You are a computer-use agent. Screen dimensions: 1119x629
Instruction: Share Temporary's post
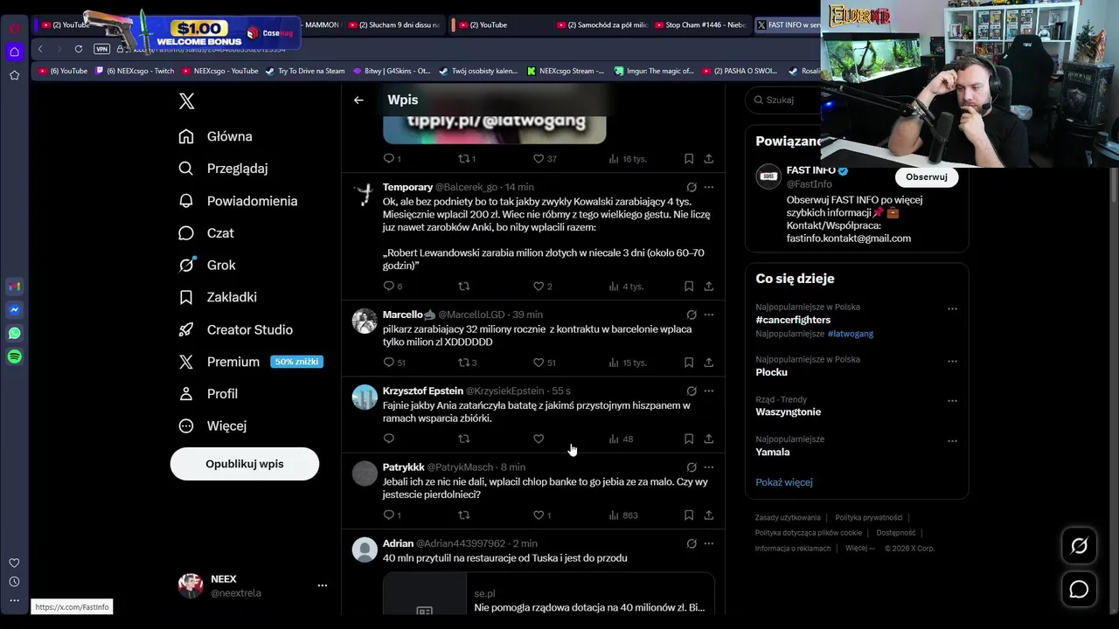click(x=709, y=286)
